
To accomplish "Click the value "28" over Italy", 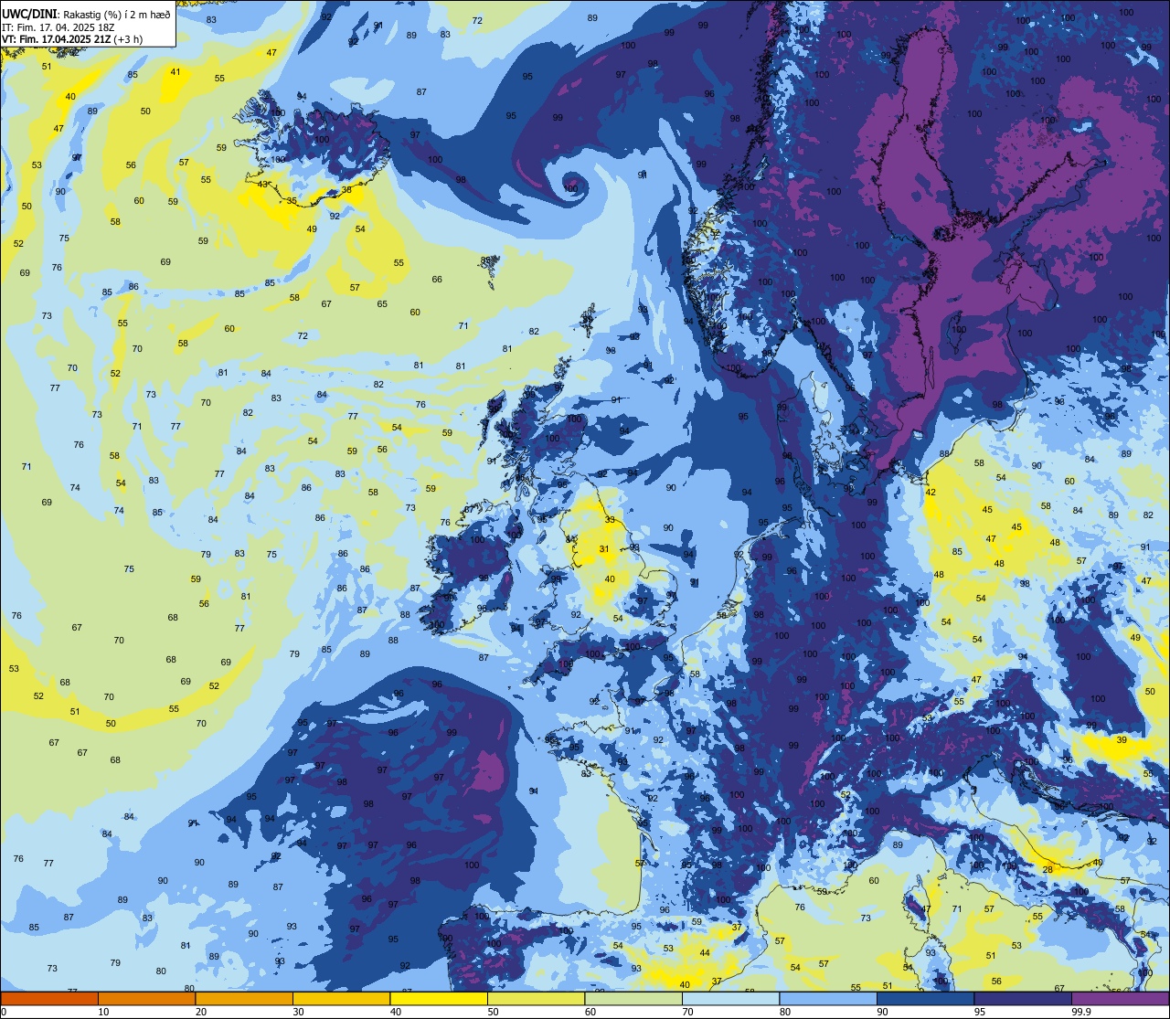I will tap(1048, 869).
